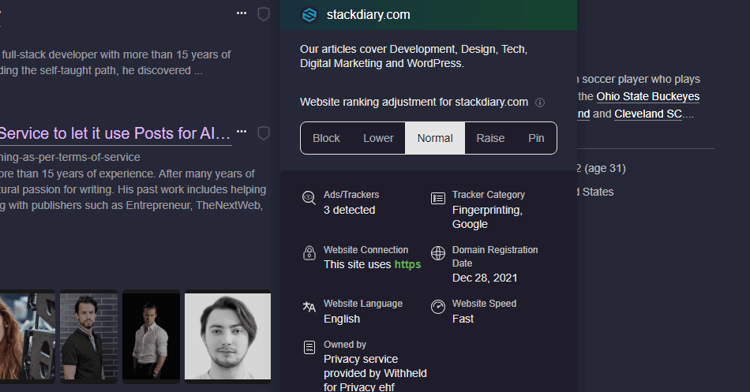Follow the Ohio State Buckeyes link
Image resolution: width=750 pixels, height=392 pixels.
[x=648, y=96]
